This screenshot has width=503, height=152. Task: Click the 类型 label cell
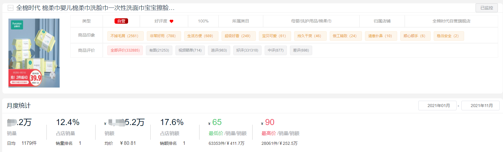click(86, 21)
